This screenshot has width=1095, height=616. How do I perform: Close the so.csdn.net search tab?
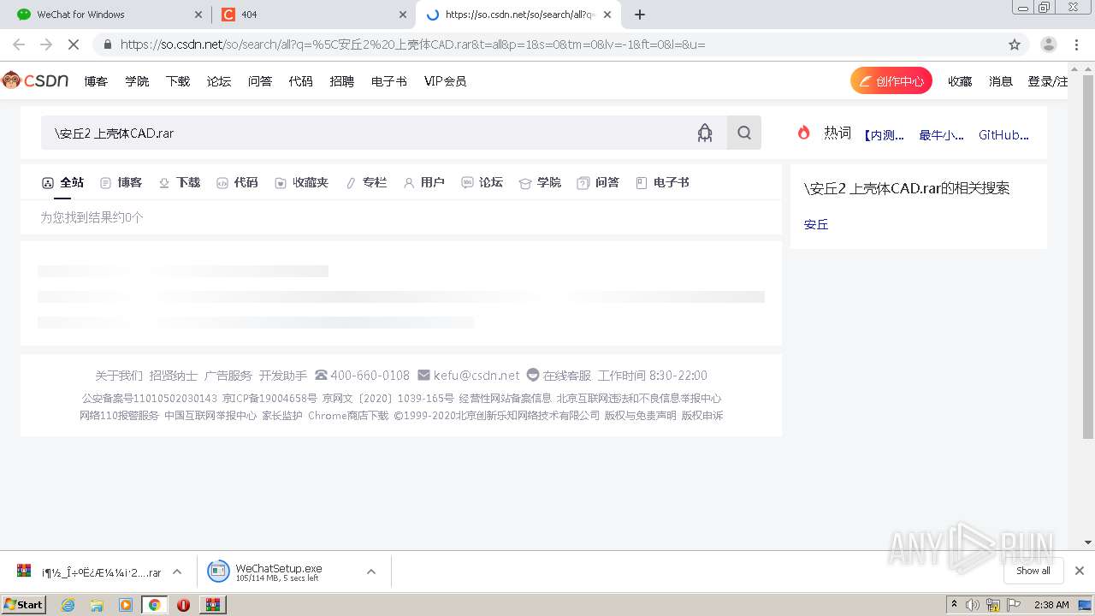pos(607,15)
